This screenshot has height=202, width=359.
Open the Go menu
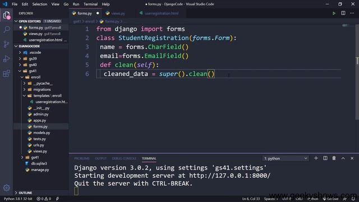66,4
